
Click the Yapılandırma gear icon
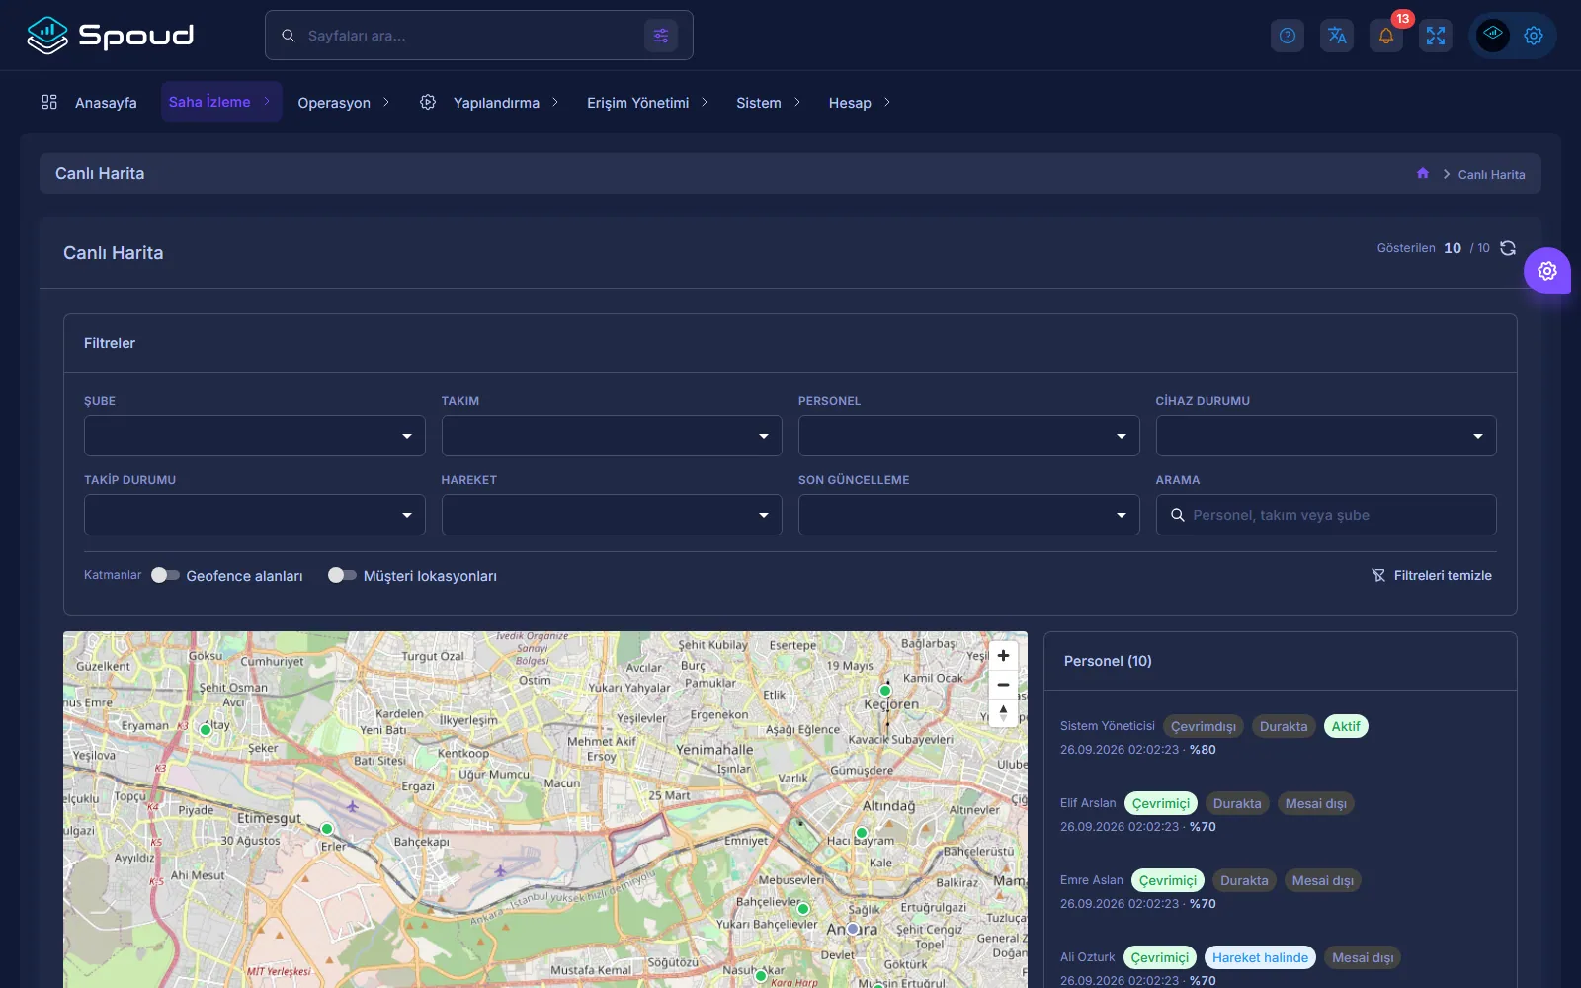428,102
